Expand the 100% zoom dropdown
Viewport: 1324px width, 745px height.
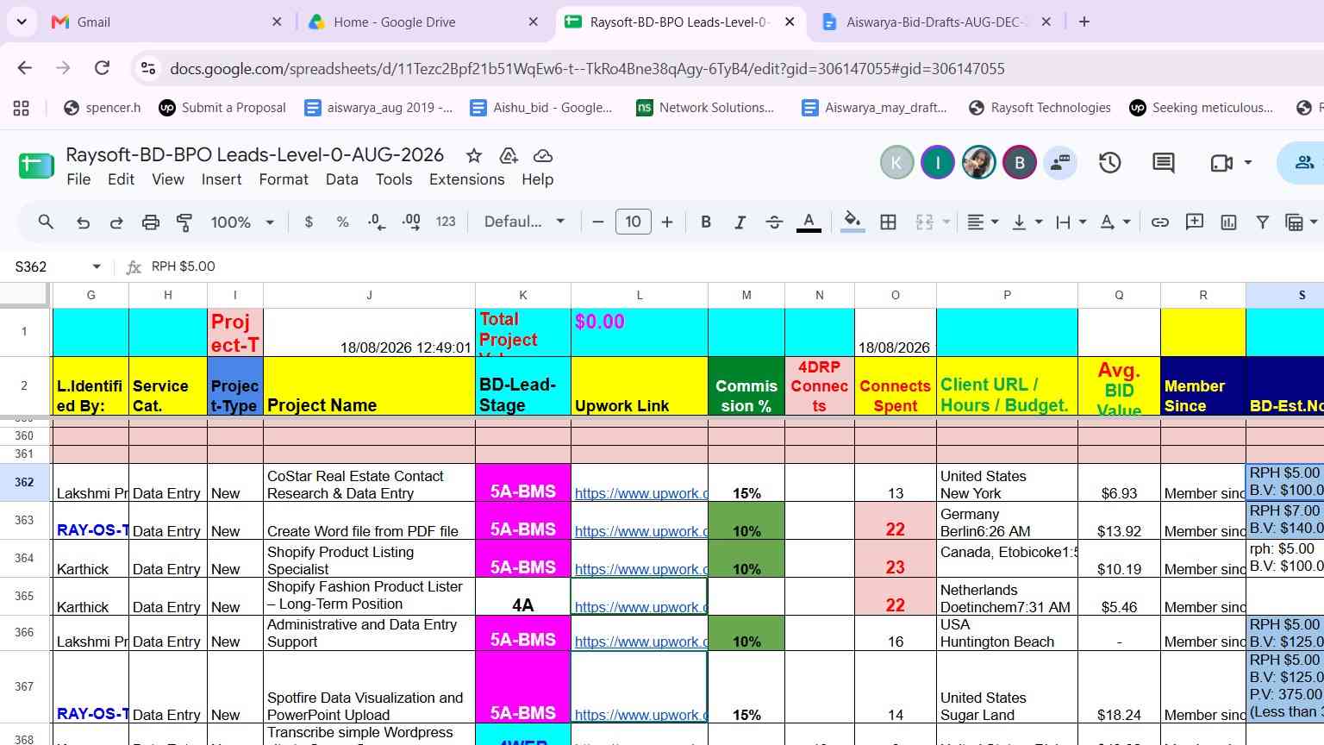pyautogui.click(x=242, y=222)
